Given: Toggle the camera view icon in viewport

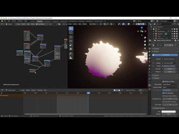Looking at the screenshot, I should click(x=145, y=45).
